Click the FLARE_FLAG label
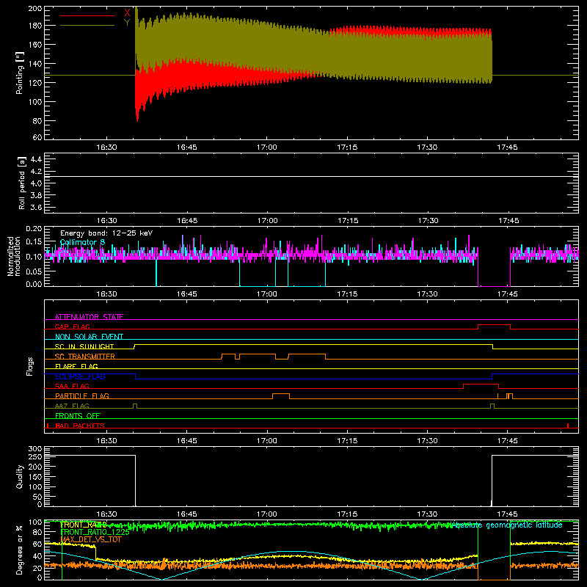The height and width of the screenshot is (587, 587). [76, 366]
